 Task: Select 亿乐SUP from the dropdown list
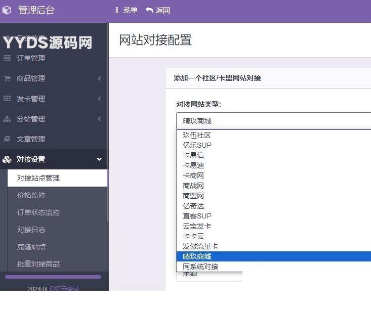pyautogui.click(x=197, y=145)
